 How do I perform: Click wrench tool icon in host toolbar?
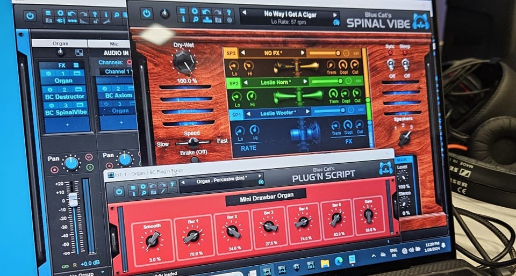106,21
